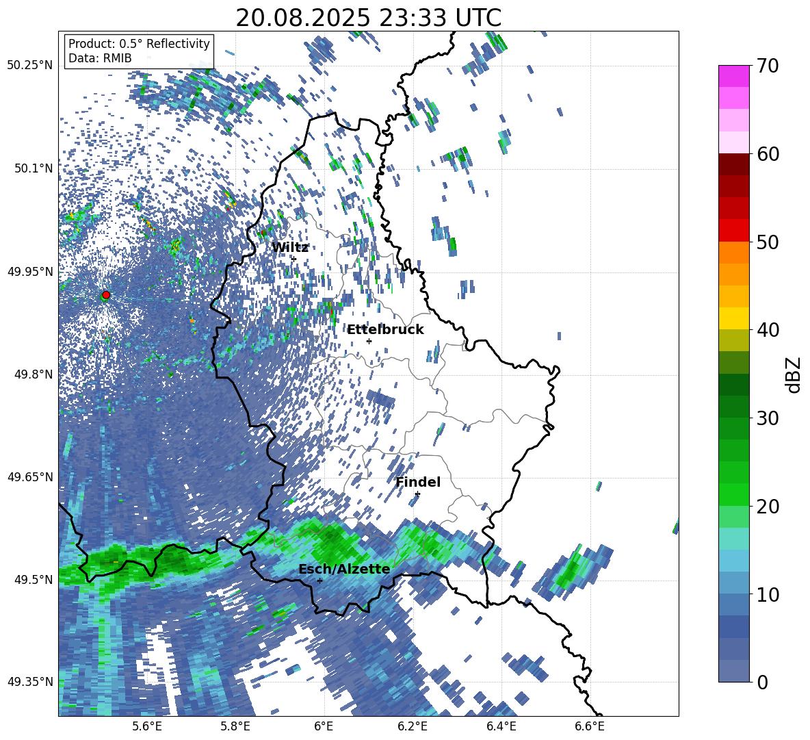This screenshot has height=740, width=810.
Task: Click the 40 label on the colorbar
Action: 768,330
